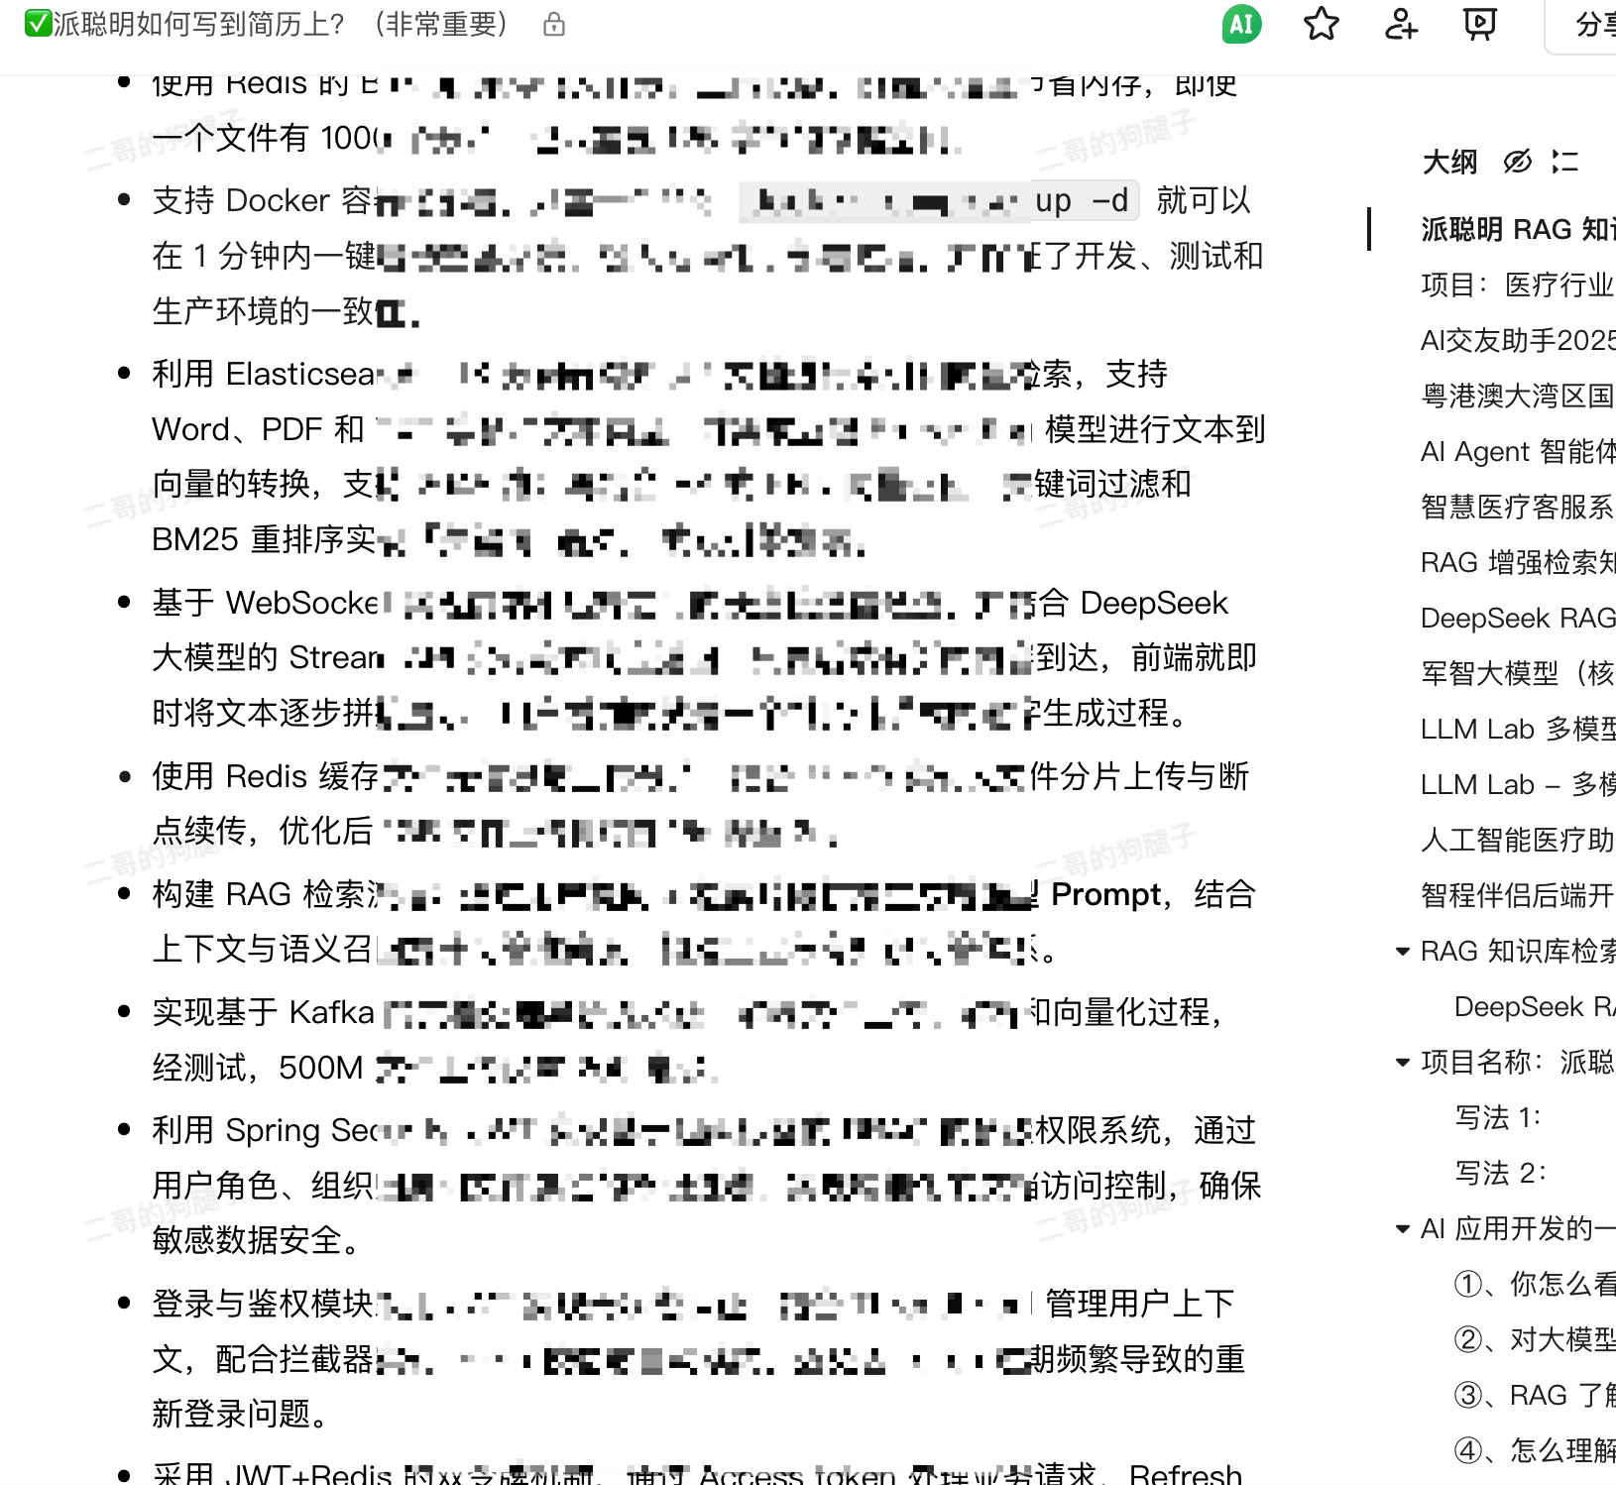
Task: Collapse the 项目名称：派聪 outline entry
Action: [1401, 1062]
